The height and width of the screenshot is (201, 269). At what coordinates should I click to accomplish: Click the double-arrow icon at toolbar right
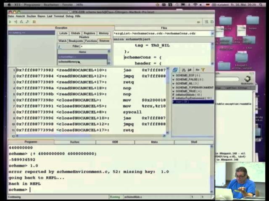pyautogui.click(x=198, y=22)
